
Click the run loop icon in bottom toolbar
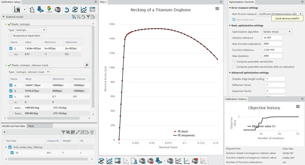[101, 161]
